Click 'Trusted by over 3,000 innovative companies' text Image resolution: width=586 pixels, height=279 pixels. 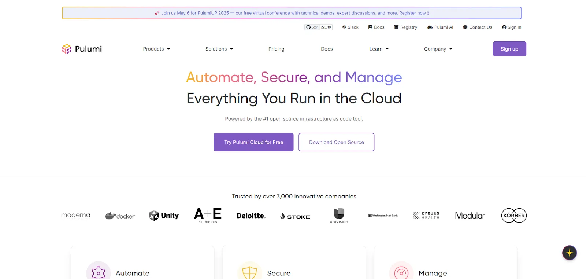(294, 196)
